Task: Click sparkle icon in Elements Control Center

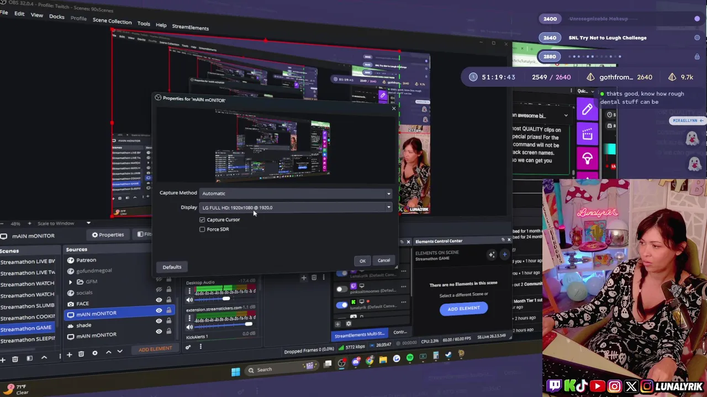Action: (x=492, y=254)
